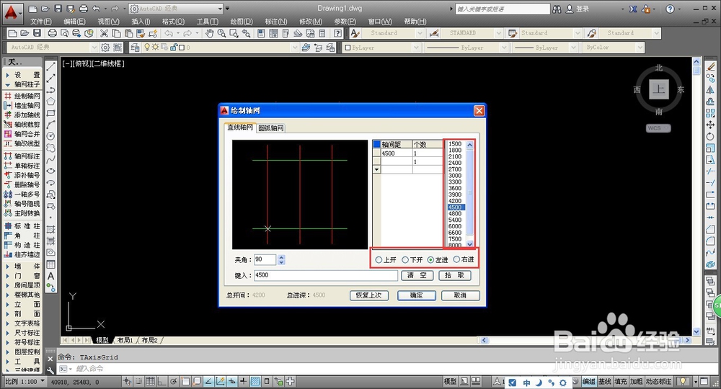Click the 确定 button
This screenshot has height=389, width=721.
417,295
